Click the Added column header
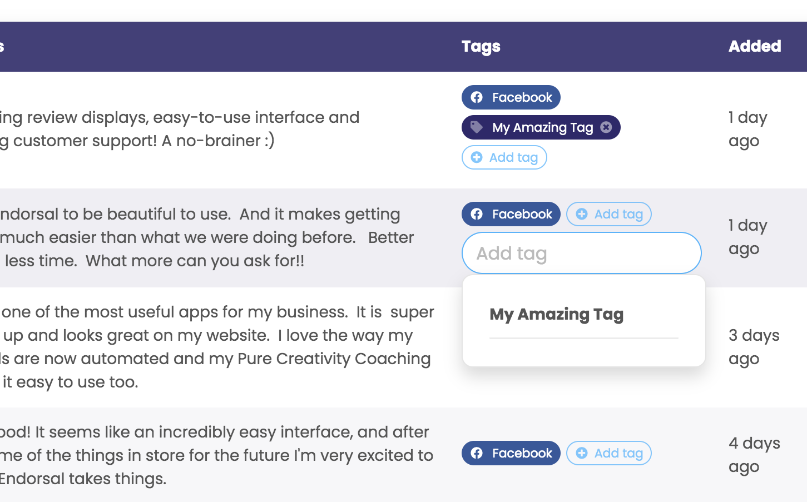Image resolution: width=807 pixels, height=502 pixels. click(755, 47)
